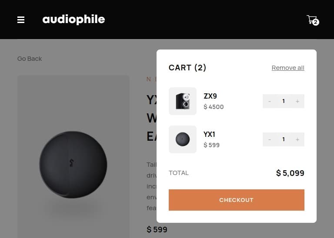Click the audiophile logo
Viewport: 334px width, 238px height.
73,20
